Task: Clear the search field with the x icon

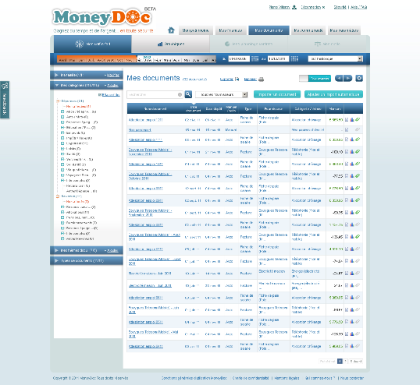Action: (180, 94)
